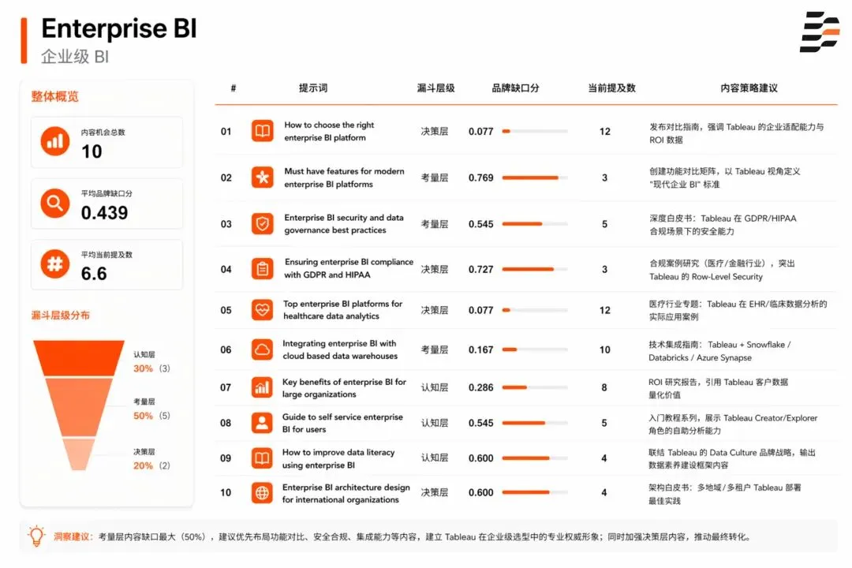This screenshot has height=568, width=852.
Task: Click the mention count 10 in row 06
Action: click(605, 349)
